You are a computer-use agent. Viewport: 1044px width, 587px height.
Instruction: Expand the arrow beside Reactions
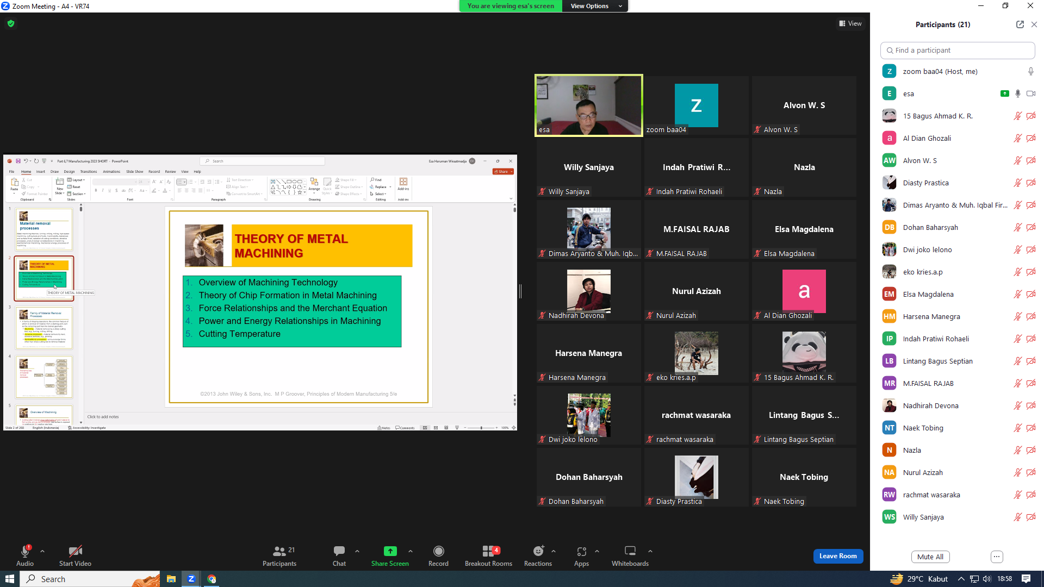coord(554,551)
